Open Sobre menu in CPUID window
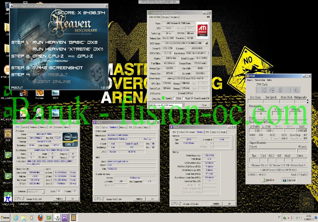The width and height of the screenshot is (318, 222). coord(269,80)
